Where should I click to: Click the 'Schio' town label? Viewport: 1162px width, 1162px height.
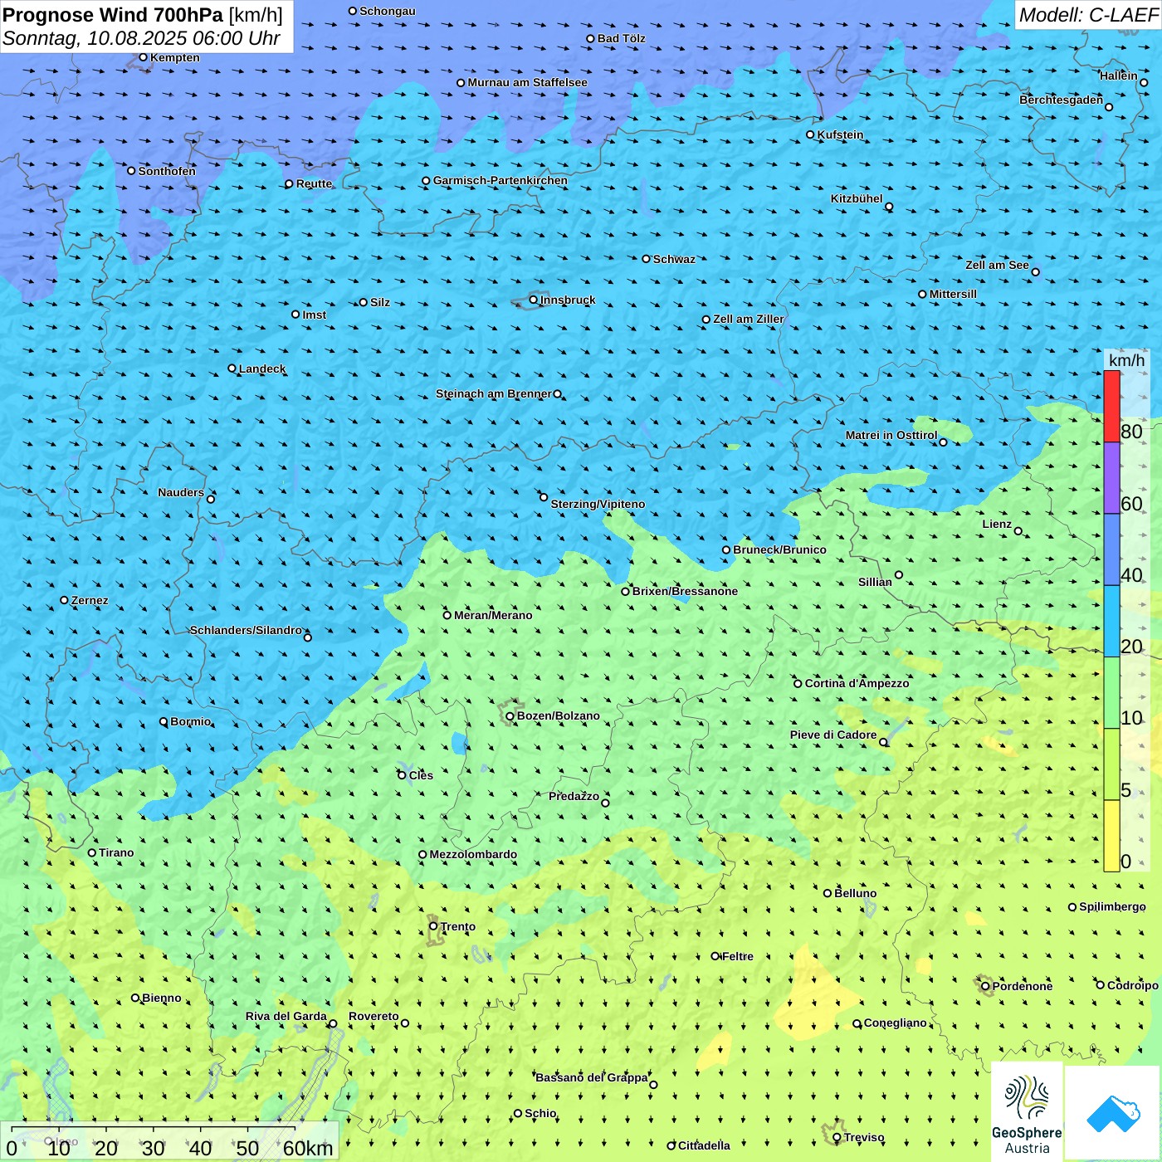[x=540, y=1113]
